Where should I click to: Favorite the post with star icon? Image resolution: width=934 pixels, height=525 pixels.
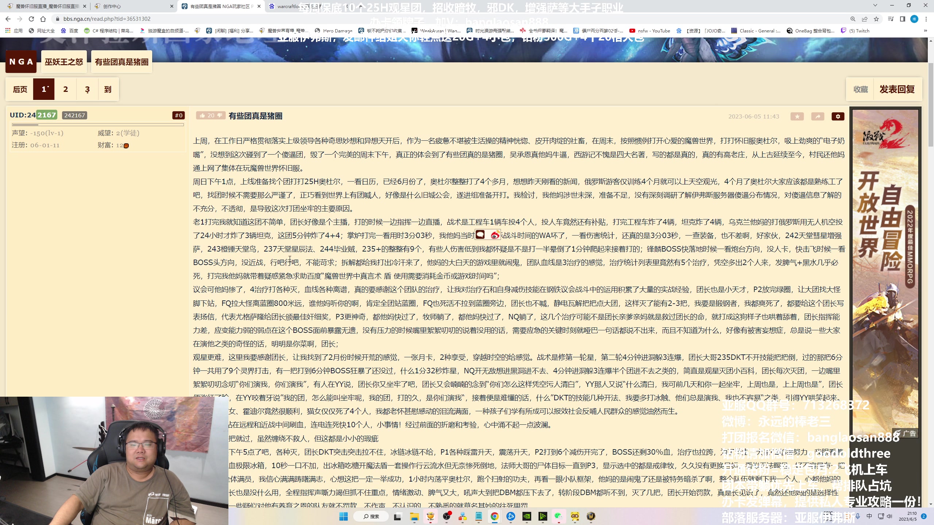tap(797, 116)
